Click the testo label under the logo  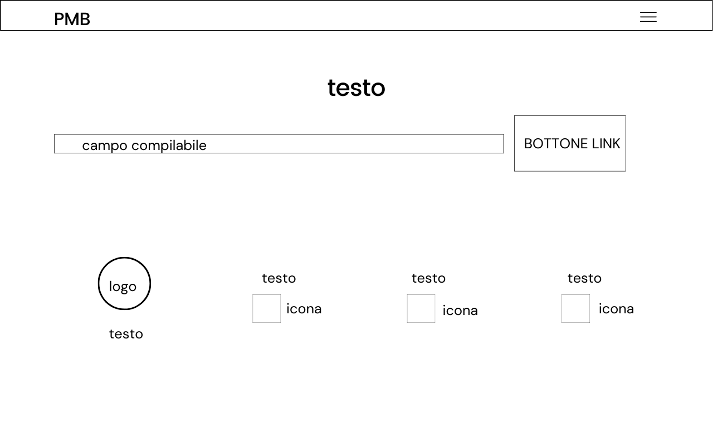click(126, 334)
